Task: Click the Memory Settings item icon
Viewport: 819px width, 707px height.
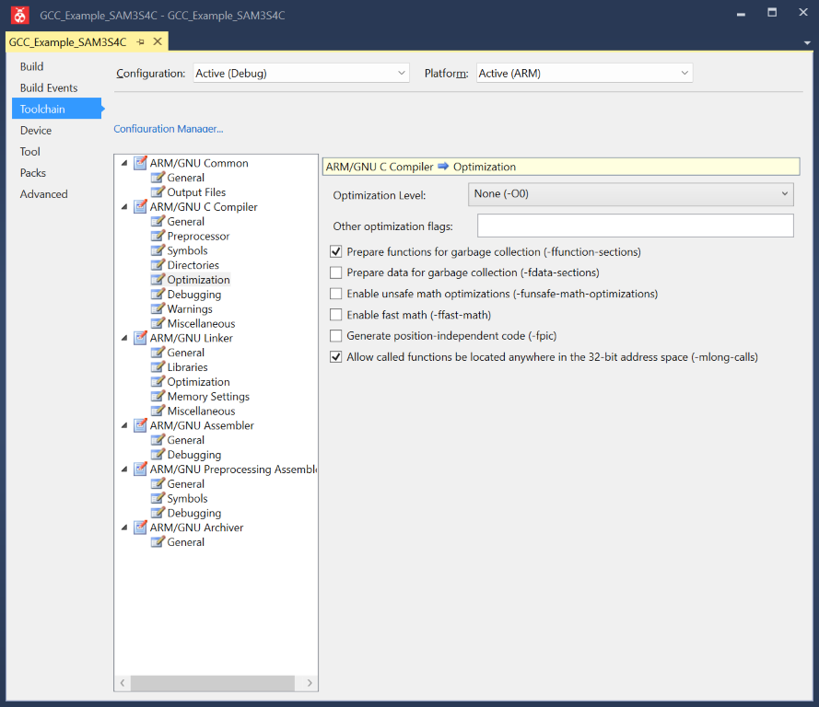Action: (x=158, y=397)
